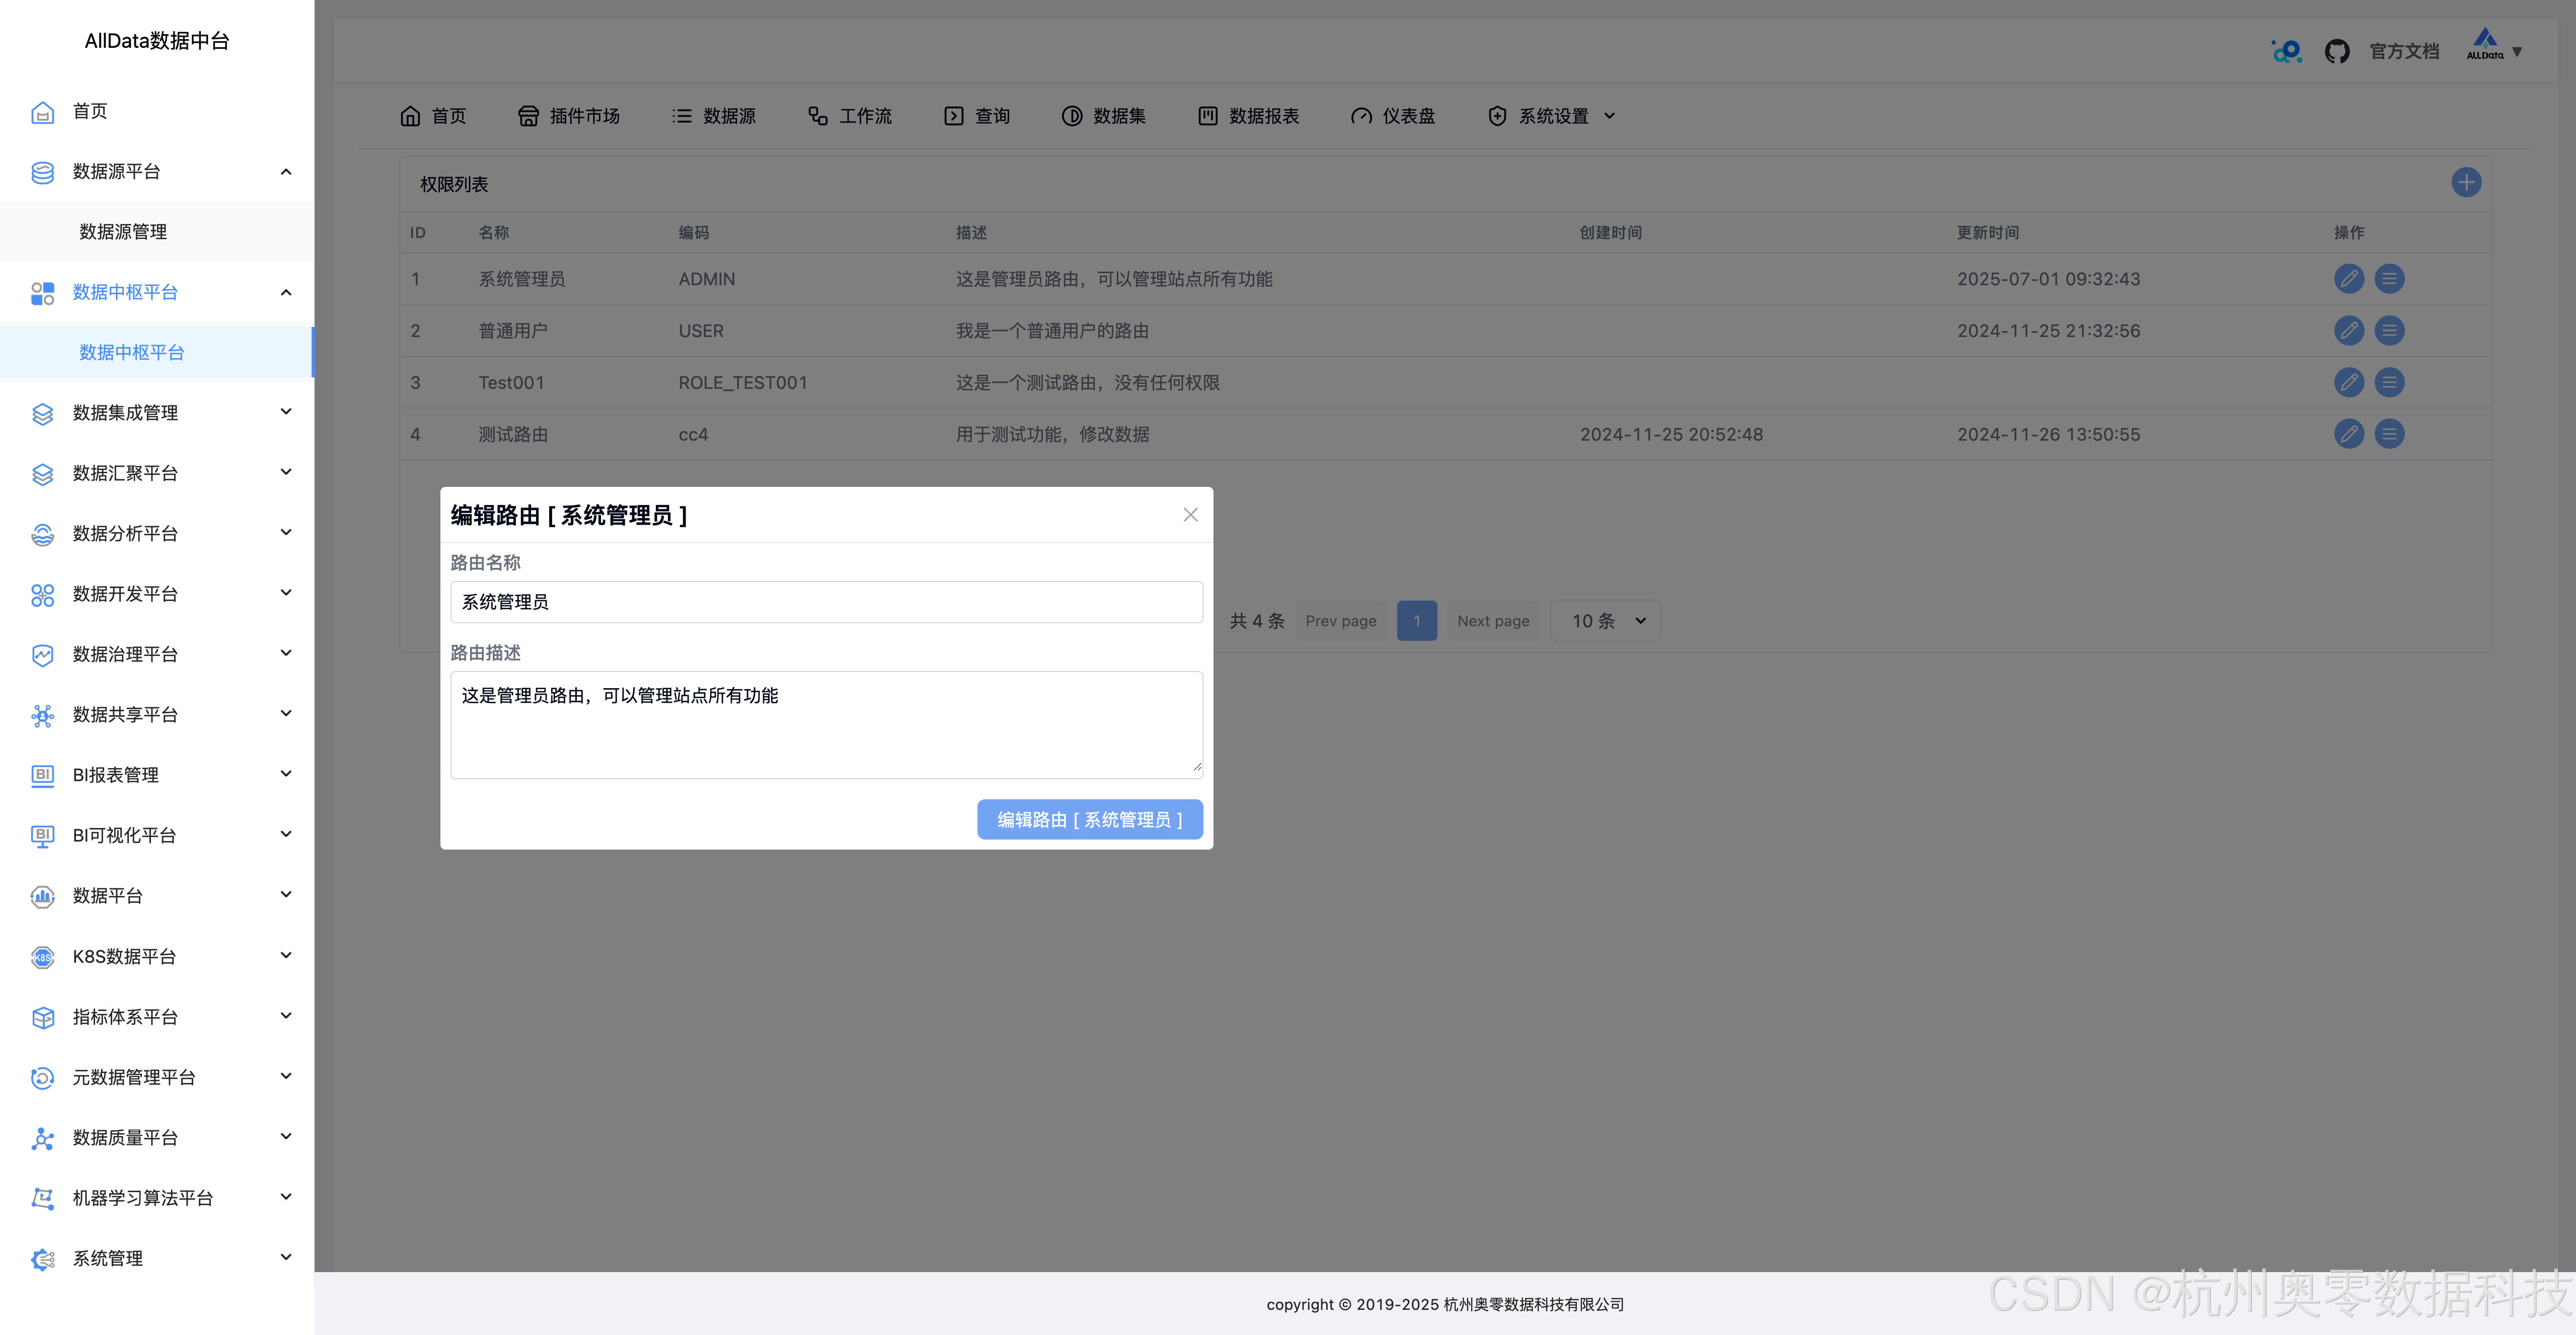Viewport: 2576px width, 1335px height.
Task: Open the 插件市场 menu item
Action: [569, 116]
